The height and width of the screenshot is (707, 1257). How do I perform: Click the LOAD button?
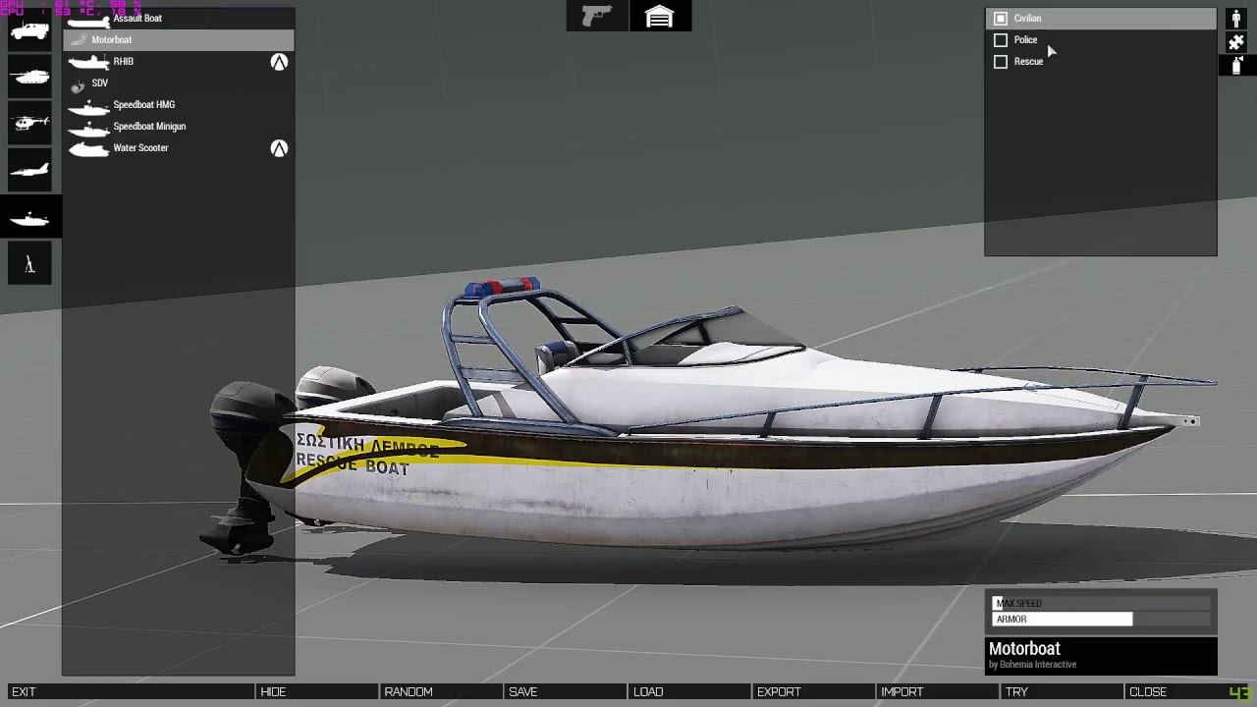point(688,692)
